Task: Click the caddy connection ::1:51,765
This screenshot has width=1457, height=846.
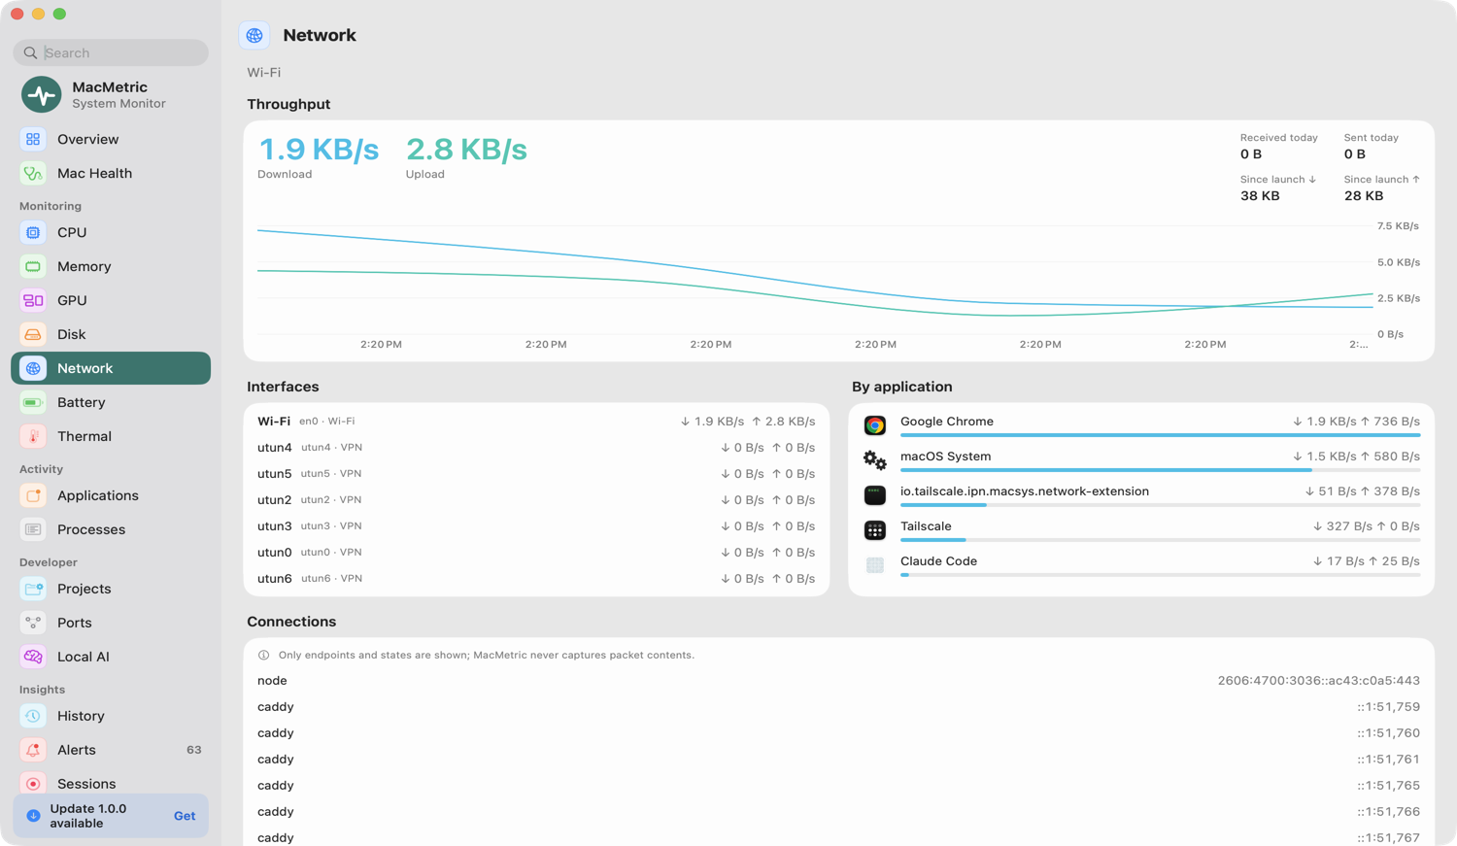Action: pos(838,786)
